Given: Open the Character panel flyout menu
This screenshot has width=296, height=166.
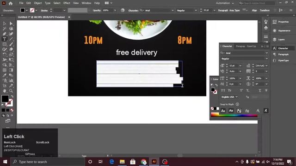Looking at the screenshot, I should point(267,46).
